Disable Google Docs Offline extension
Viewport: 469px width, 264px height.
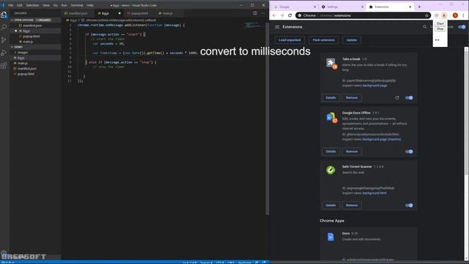tap(409, 152)
